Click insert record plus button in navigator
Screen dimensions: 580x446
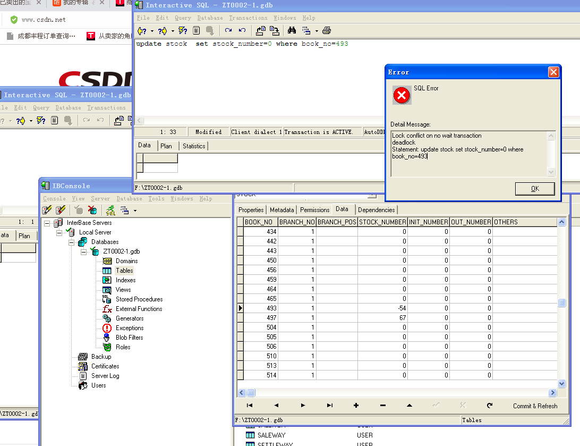click(356, 406)
